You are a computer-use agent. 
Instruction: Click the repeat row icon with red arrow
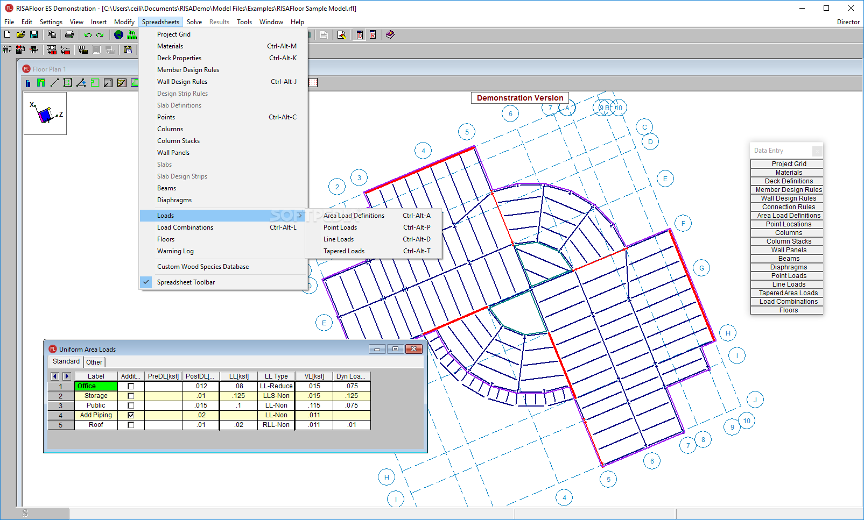point(34,49)
